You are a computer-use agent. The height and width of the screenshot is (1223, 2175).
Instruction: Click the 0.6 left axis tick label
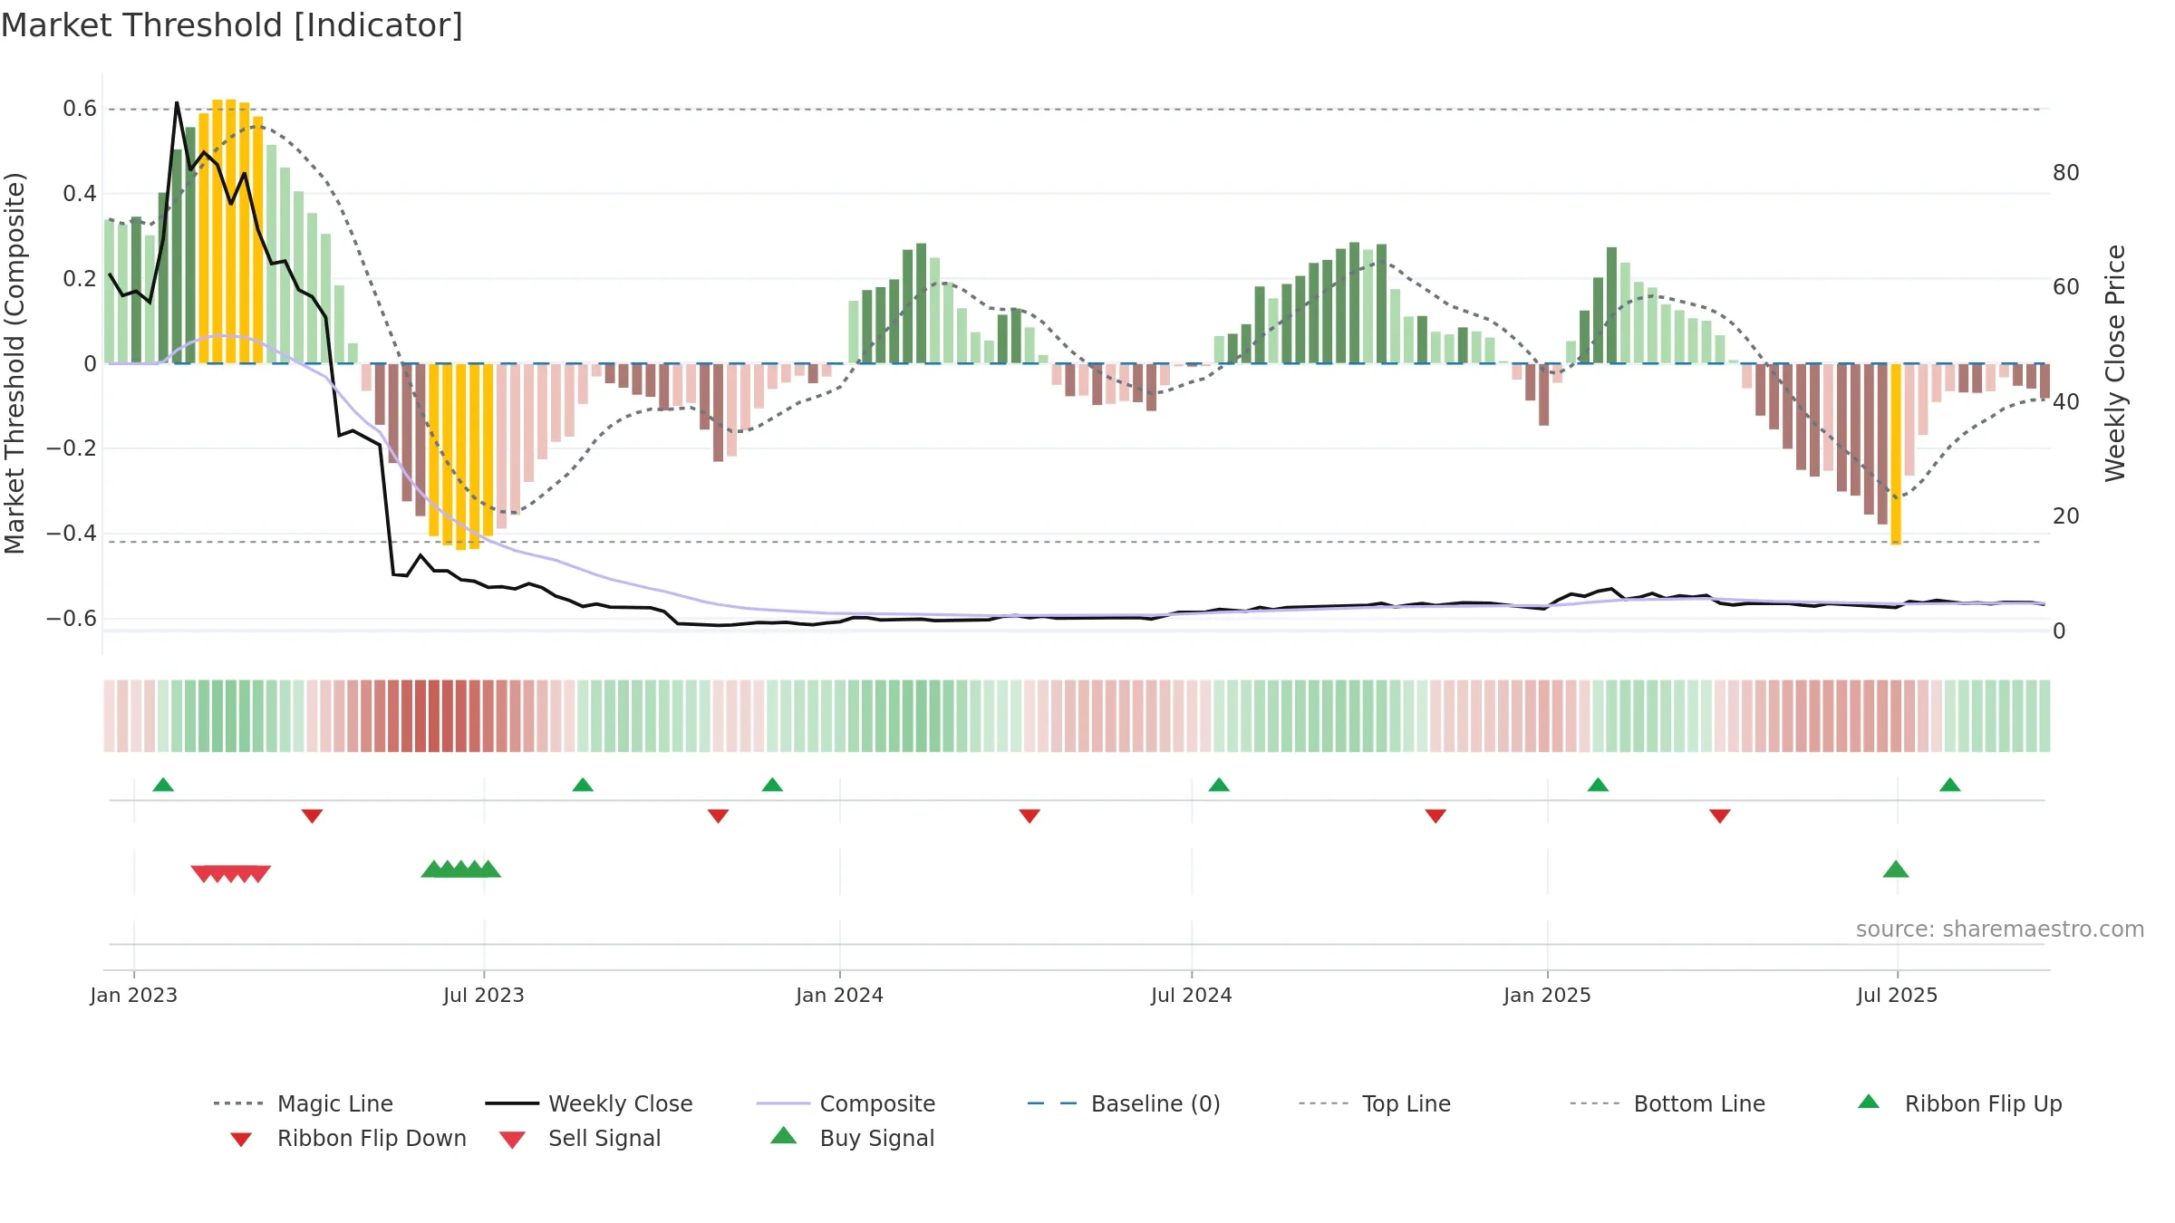coord(80,109)
